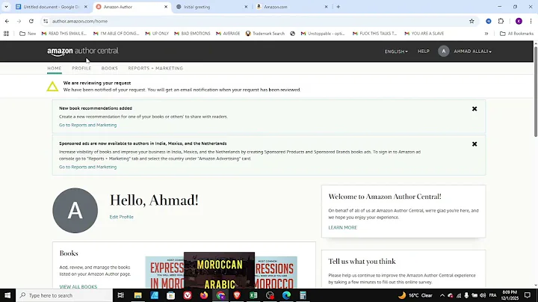Open the Trademark Search bookmark
The height and width of the screenshot is (302, 538).
pos(265,34)
